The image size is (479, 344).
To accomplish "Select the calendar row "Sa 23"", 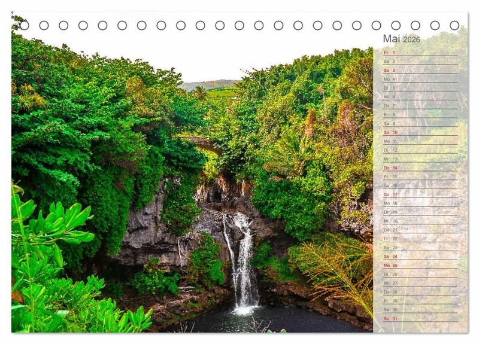I will (420, 248).
